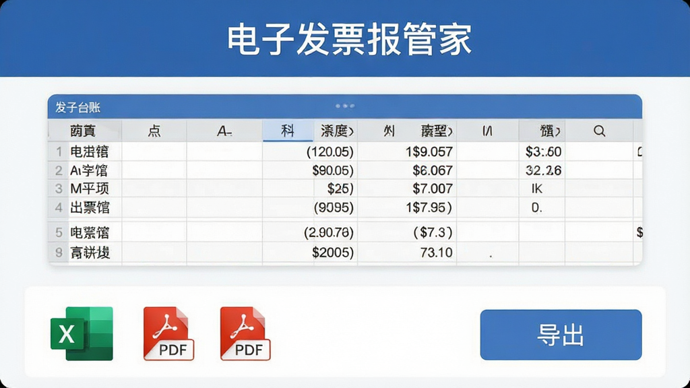
Task: Click the cell containing $2005)
Action: point(310,253)
